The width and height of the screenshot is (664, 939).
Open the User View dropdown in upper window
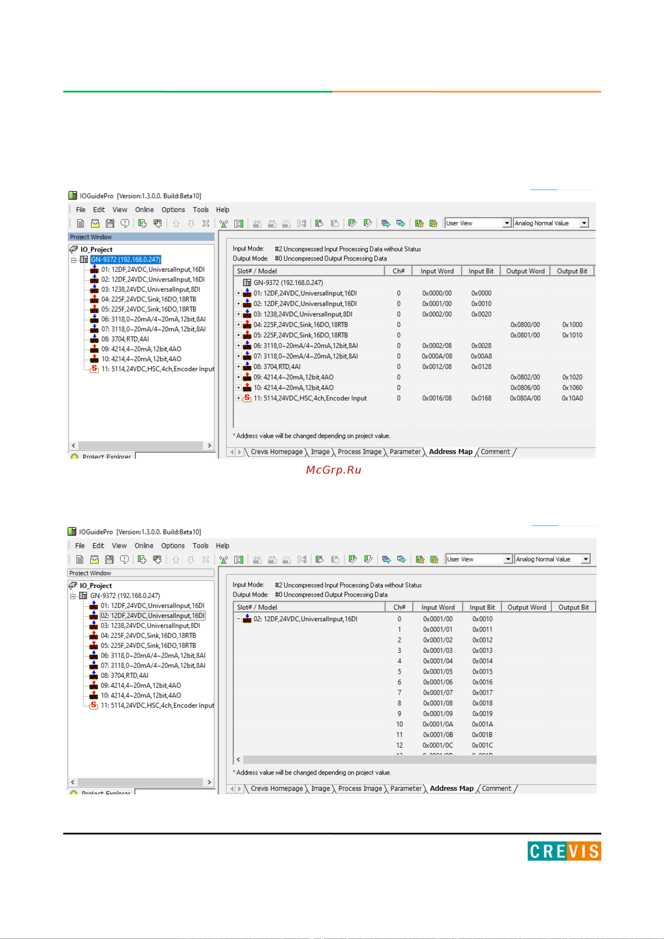tap(507, 223)
